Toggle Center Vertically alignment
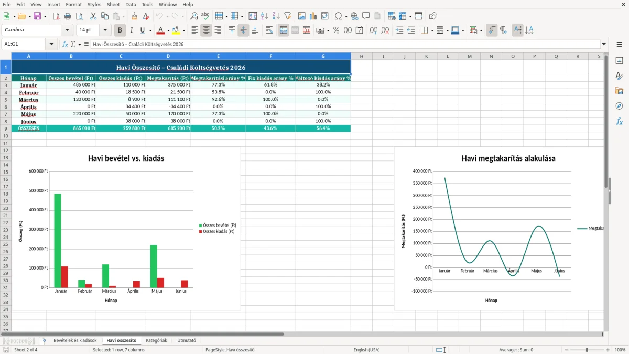The height and width of the screenshot is (354, 629). 243,30
